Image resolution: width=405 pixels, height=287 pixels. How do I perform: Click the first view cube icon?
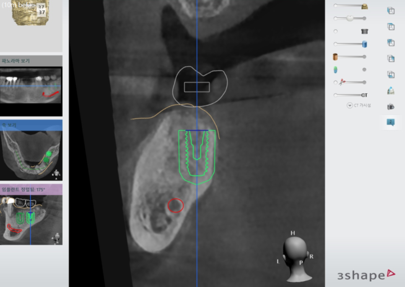(390, 11)
